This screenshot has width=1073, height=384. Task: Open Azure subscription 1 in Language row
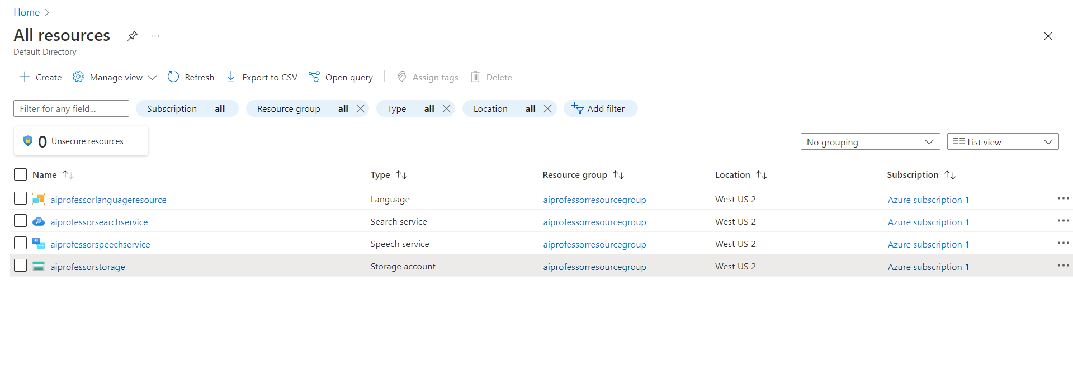tap(928, 200)
